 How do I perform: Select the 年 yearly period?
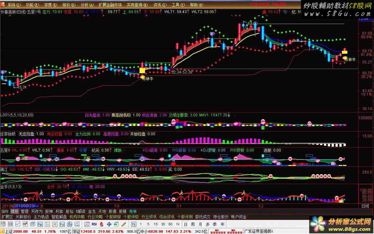(222, 224)
